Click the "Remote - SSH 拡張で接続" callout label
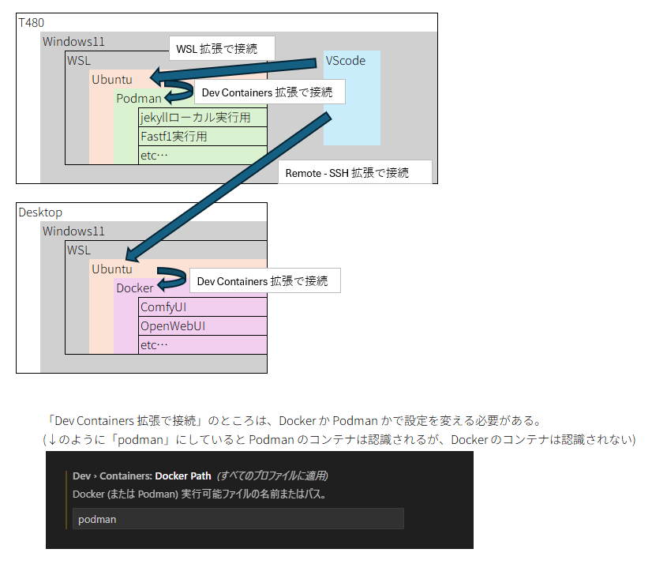 (354, 172)
